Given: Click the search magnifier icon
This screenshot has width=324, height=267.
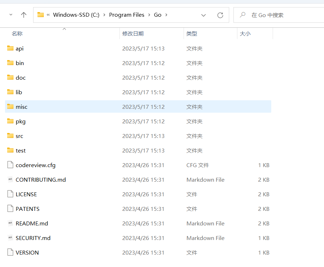Looking at the screenshot, I should click(x=243, y=15).
